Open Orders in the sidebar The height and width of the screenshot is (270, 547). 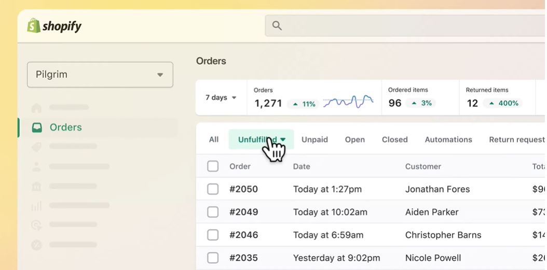66,127
